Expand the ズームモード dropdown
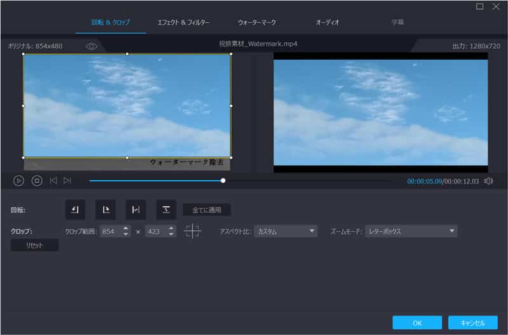 (x=411, y=232)
